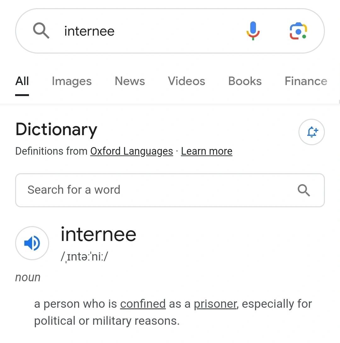Open the Oxford Languages link
The height and width of the screenshot is (343, 340).
tap(132, 151)
